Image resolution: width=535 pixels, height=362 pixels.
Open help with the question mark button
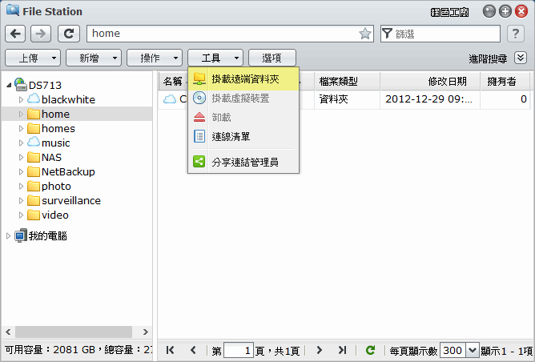point(516,34)
